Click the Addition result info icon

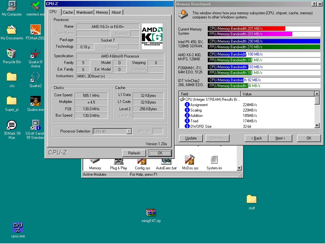pyautogui.click(x=187, y=115)
